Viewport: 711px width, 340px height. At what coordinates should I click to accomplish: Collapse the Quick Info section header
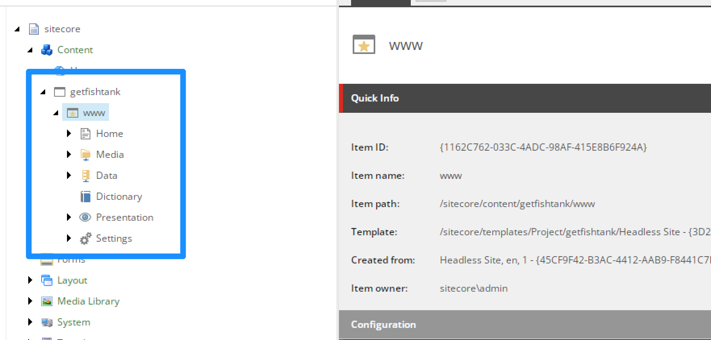click(525, 98)
